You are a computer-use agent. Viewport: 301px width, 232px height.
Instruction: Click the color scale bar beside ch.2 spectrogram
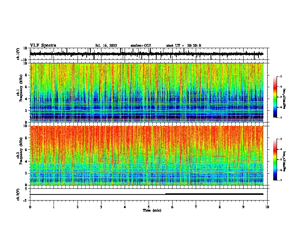(x=275, y=160)
